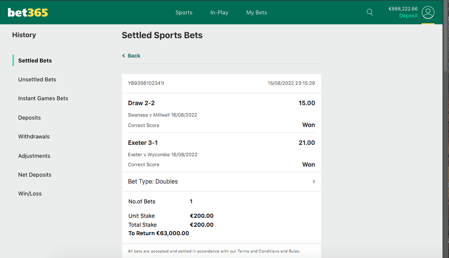Open the In-Play menu
Viewport: 449px width, 258px height.
pyautogui.click(x=220, y=12)
